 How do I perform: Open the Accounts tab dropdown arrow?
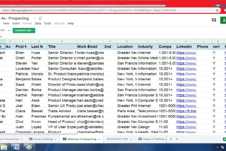(22, 139)
